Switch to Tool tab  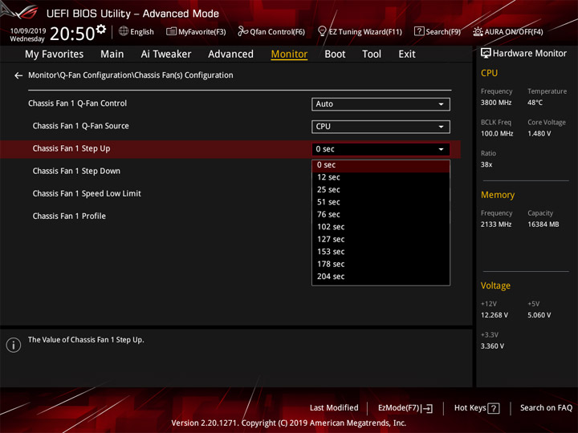pyautogui.click(x=372, y=55)
